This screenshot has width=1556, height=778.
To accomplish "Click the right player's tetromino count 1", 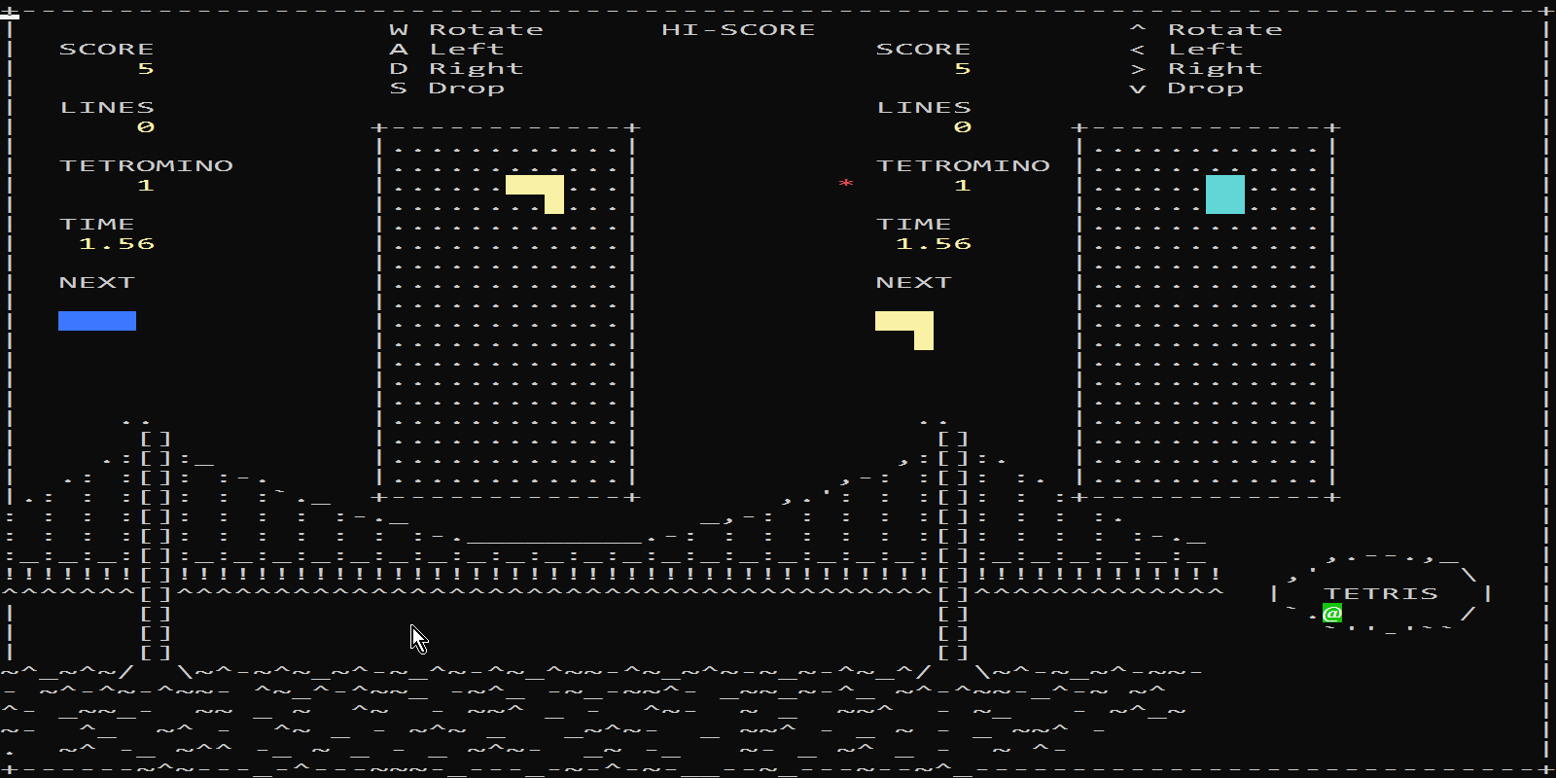I will tap(963, 185).
